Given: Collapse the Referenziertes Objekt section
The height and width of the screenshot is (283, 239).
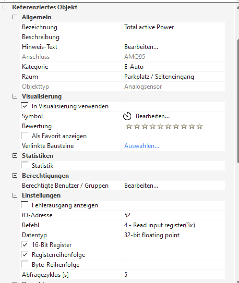Looking at the screenshot, I should [4, 7].
